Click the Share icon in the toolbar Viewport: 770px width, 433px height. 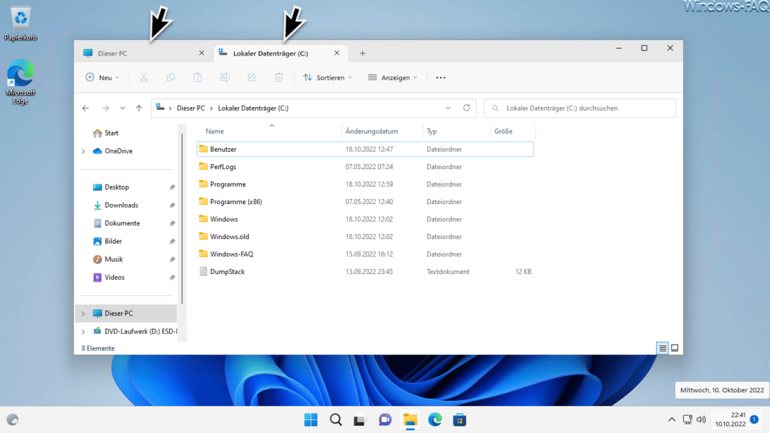252,77
